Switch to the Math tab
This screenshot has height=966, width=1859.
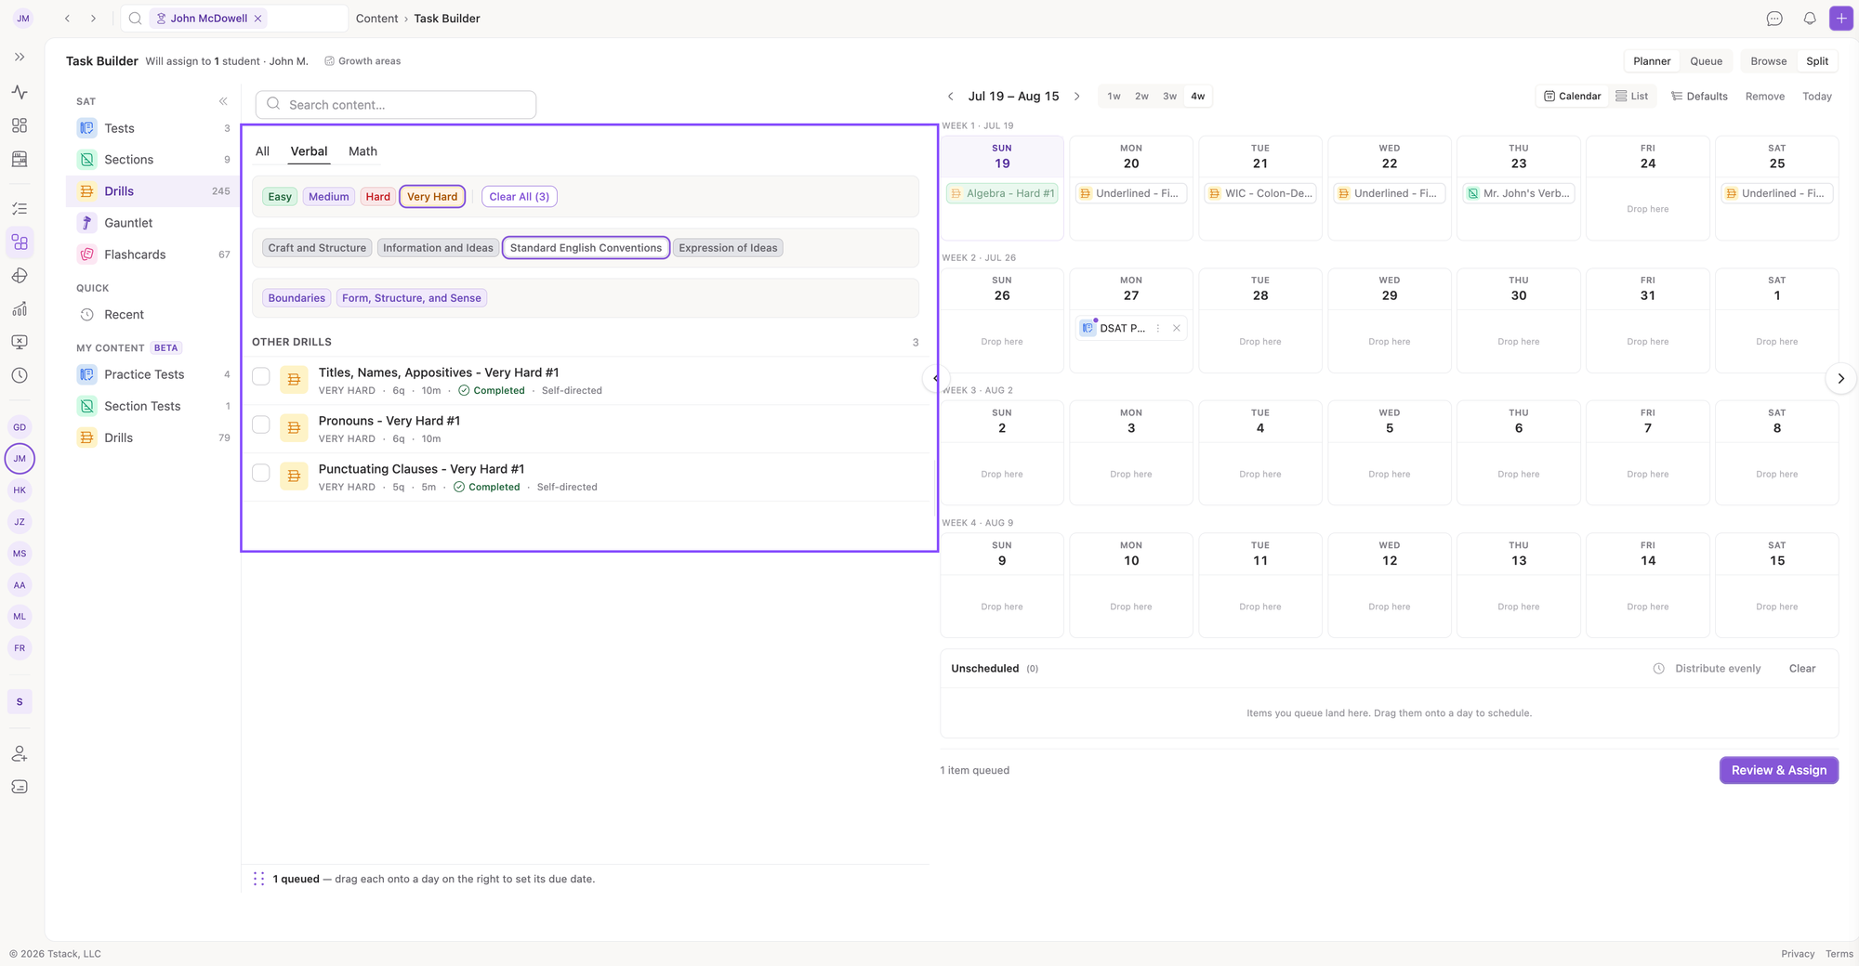click(363, 151)
